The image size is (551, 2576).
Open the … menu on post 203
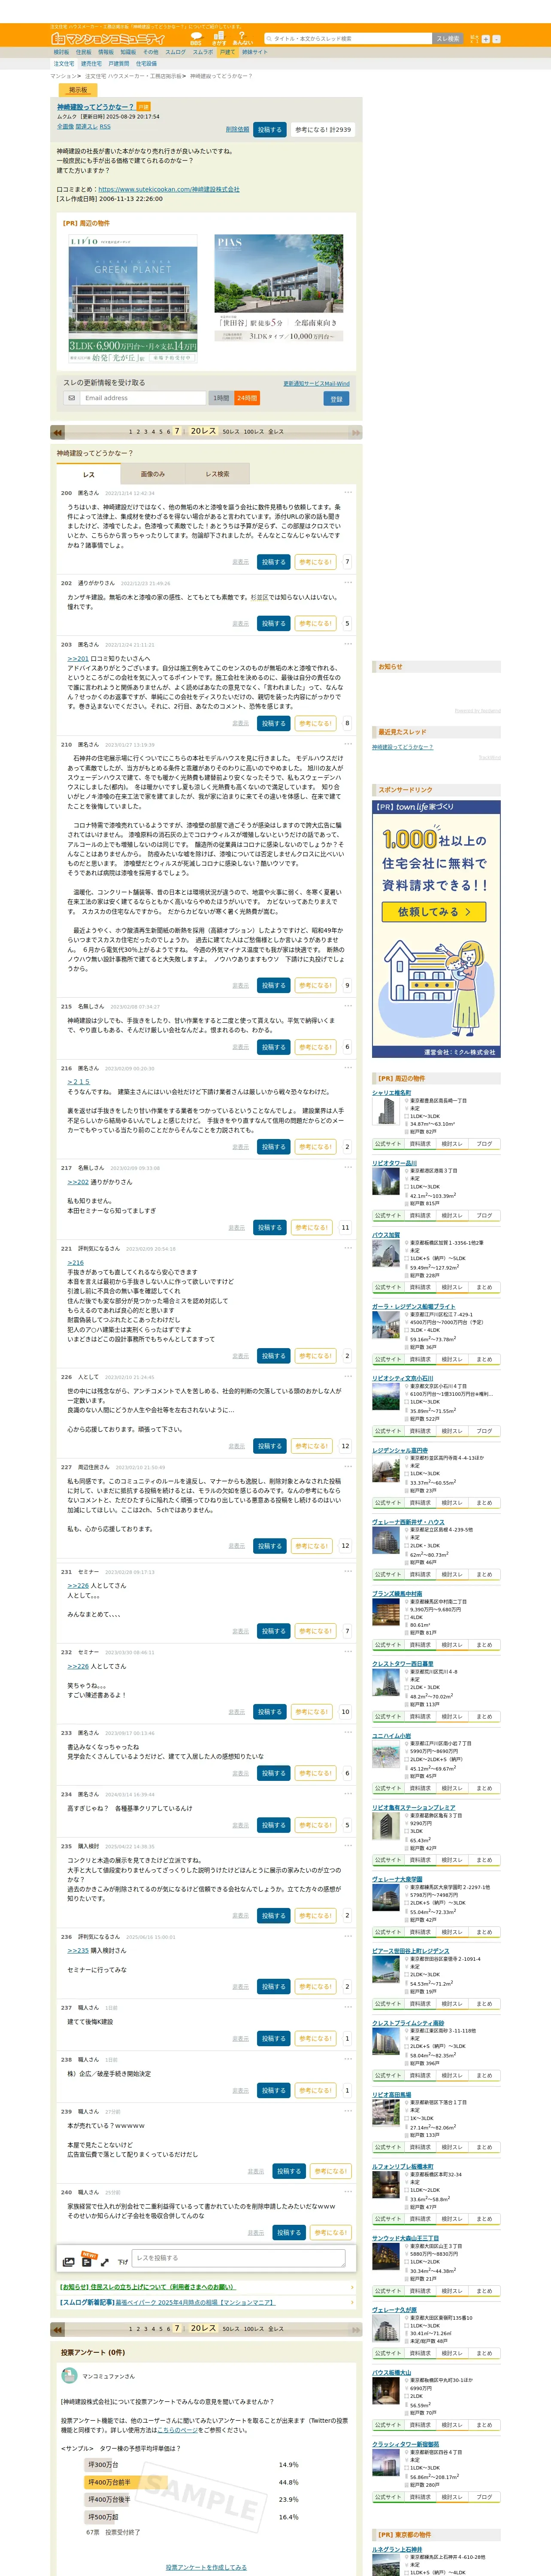[x=348, y=644]
